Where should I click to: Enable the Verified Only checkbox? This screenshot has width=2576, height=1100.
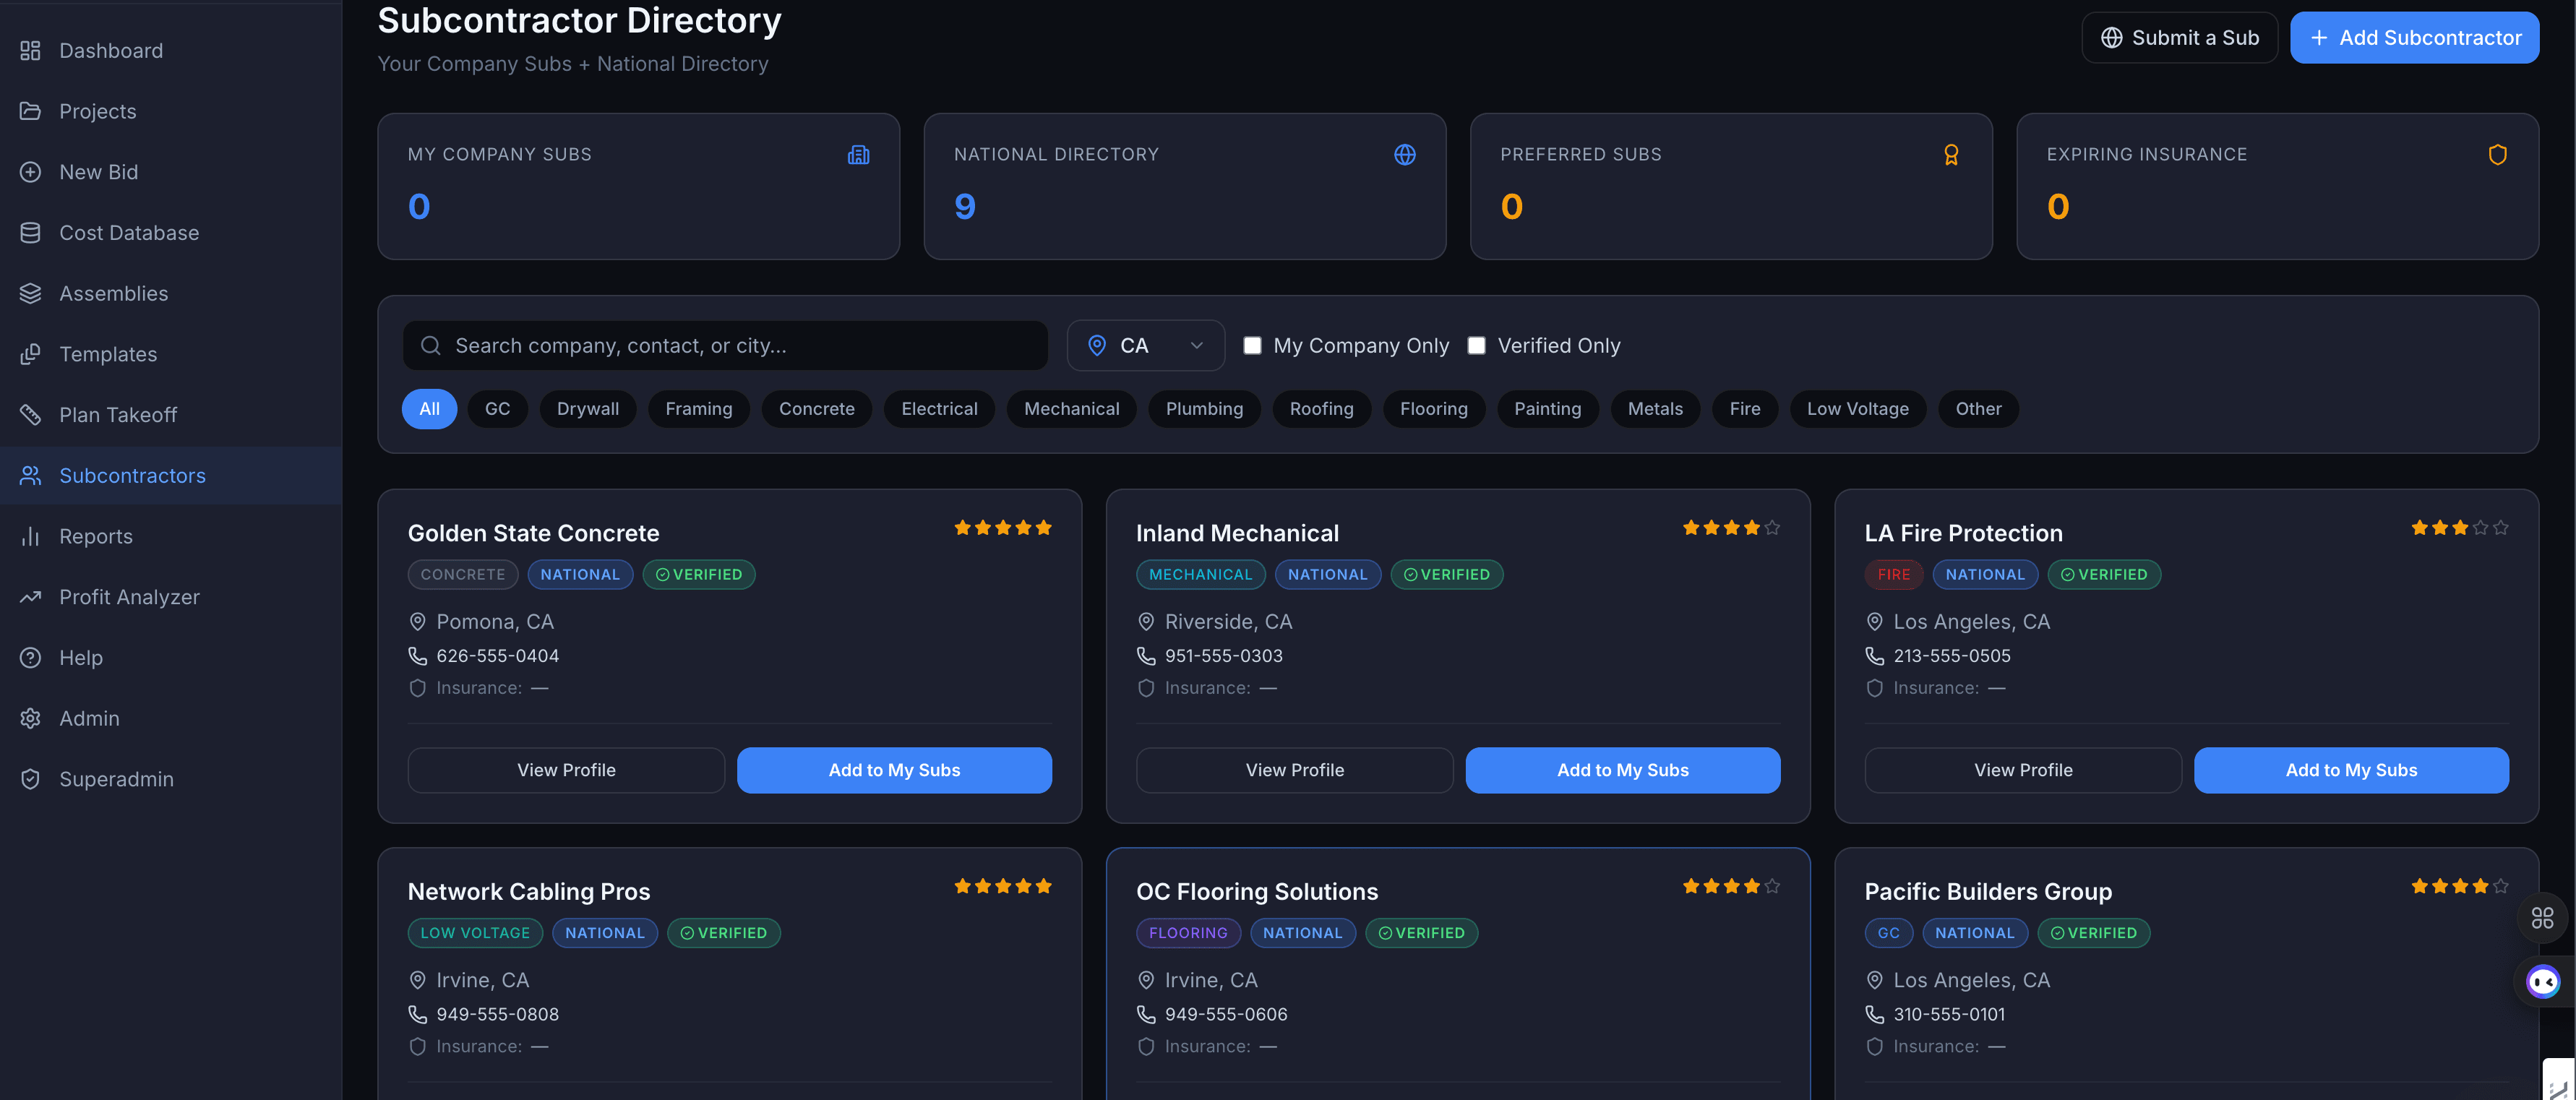click(x=1476, y=345)
